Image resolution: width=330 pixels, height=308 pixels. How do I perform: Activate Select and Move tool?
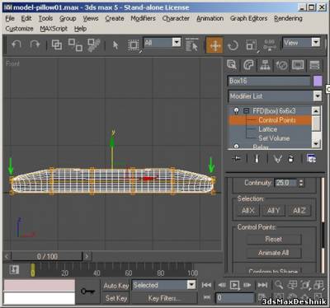(x=214, y=45)
